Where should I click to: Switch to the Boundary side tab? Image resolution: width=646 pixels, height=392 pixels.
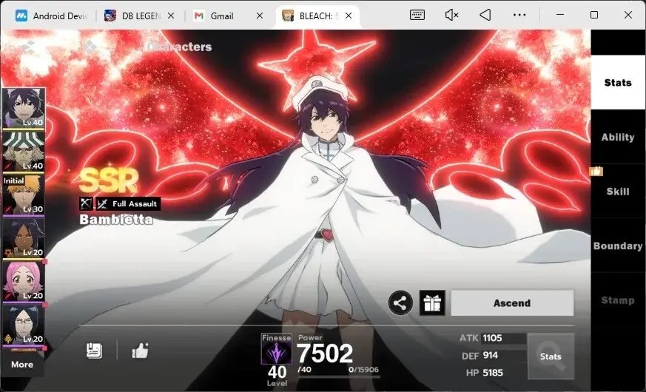pos(618,246)
